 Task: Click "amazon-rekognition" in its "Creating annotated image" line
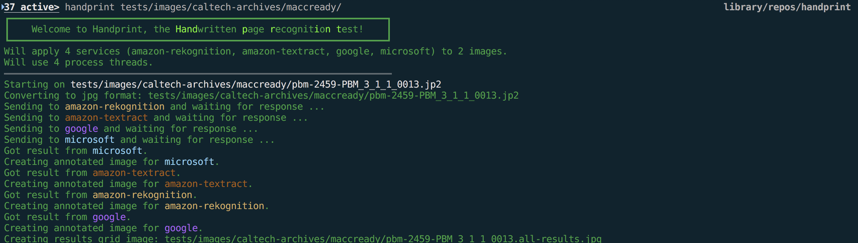pos(214,206)
